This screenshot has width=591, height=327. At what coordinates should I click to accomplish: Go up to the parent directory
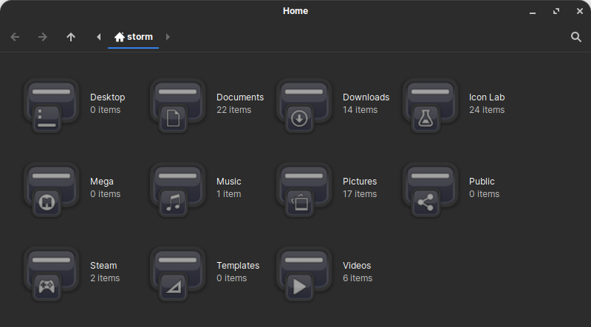tap(71, 37)
